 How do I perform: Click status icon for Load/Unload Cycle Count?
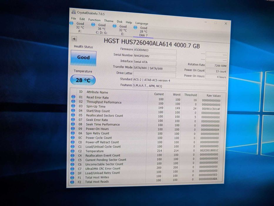[73, 146]
